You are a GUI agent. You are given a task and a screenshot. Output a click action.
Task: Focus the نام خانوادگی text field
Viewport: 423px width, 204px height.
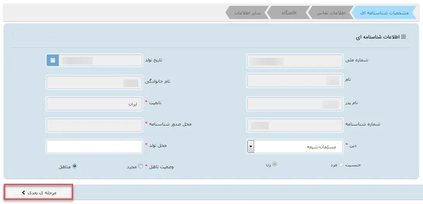click(94, 83)
